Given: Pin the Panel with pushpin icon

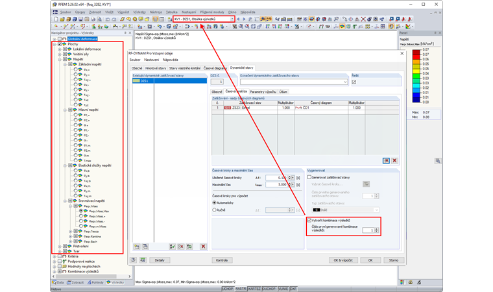Looking at the screenshot, I should click(x=435, y=32).
